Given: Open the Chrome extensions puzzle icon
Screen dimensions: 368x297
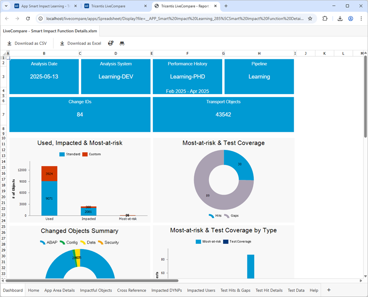Looking at the screenshot, I should pyautogui.click(x=324, y=18).
